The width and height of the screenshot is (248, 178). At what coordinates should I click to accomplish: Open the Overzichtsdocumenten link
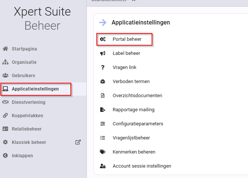point(138,95)
